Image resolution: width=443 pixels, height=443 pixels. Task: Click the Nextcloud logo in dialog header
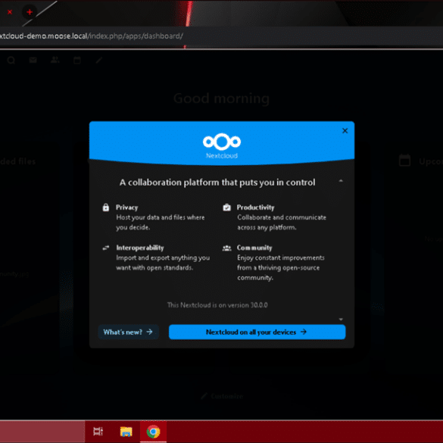pyautogui.click(x=222, y=145)
